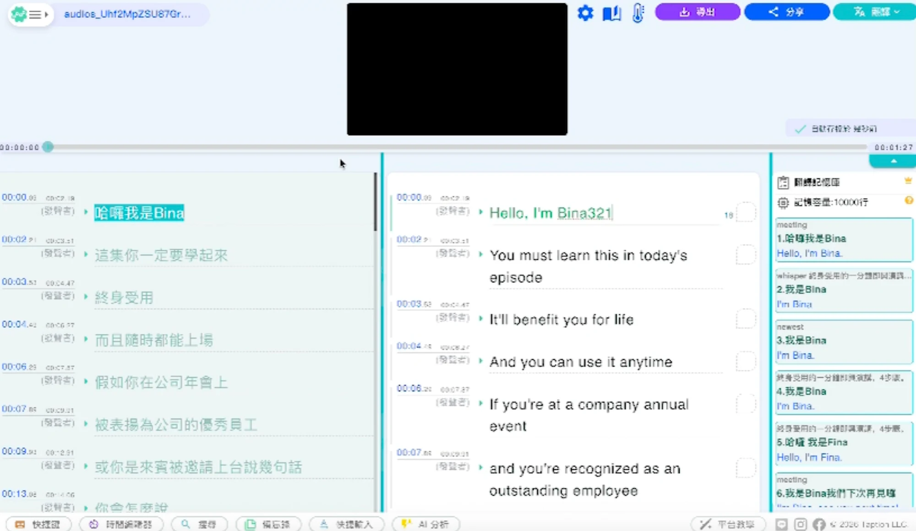Click the purple export button
916x531 pixels.
[x=697, y=12]
